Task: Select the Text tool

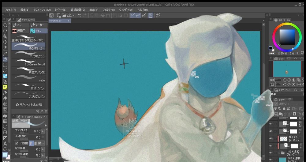Action: tap(5, 144)
